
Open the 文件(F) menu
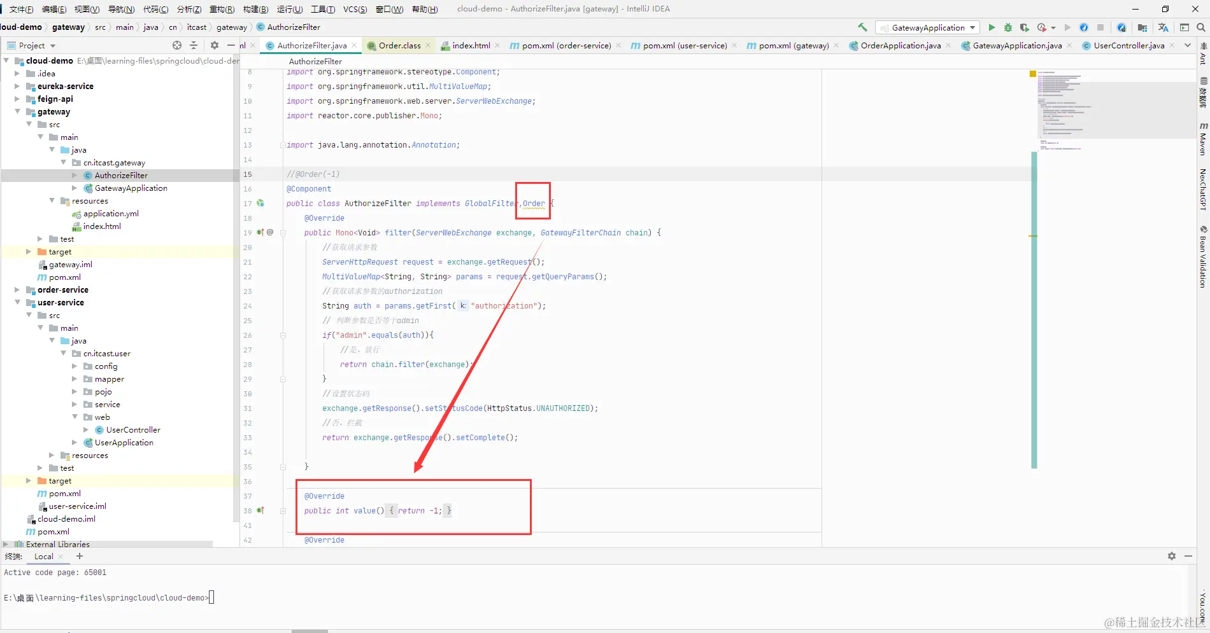pos(22,9)
